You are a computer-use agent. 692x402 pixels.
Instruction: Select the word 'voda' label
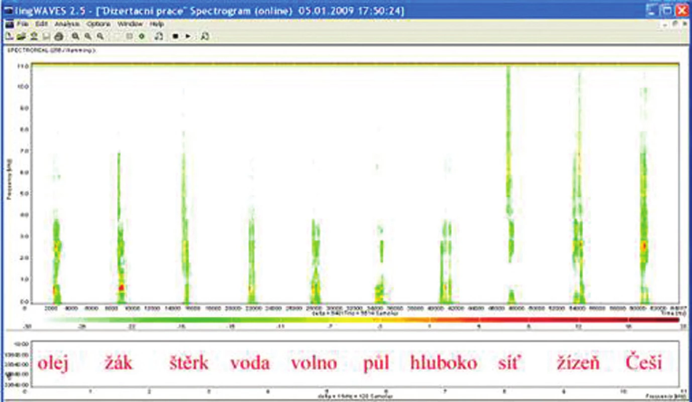(x=250, y=363)
